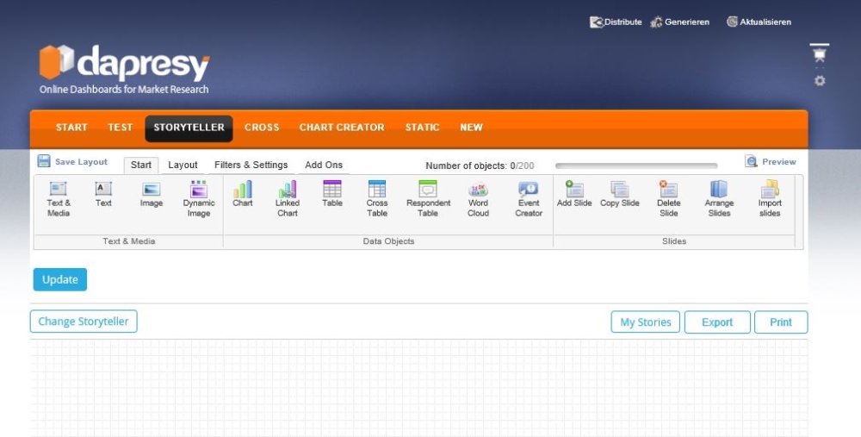Click the Export button
Viewport: 861px width, 437px height.
717,322
